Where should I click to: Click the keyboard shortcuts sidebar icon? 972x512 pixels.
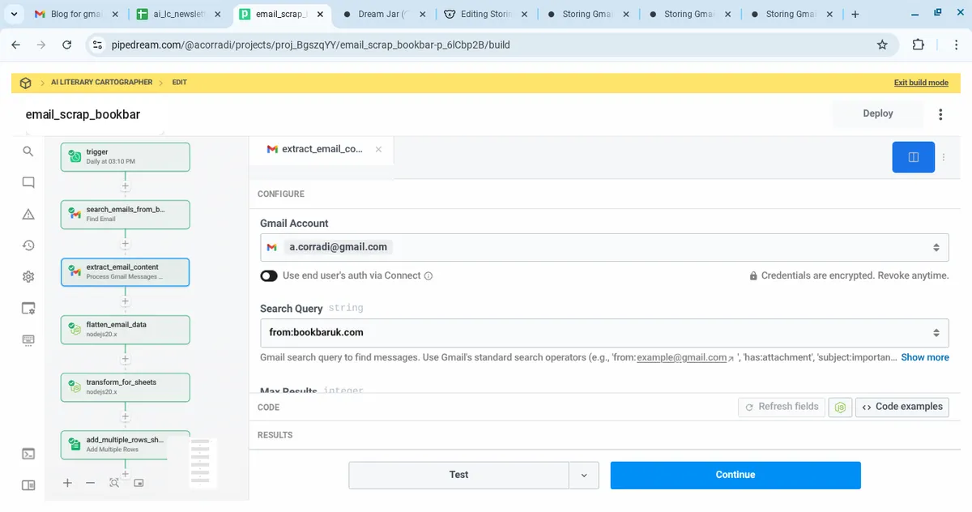(28, 339)
